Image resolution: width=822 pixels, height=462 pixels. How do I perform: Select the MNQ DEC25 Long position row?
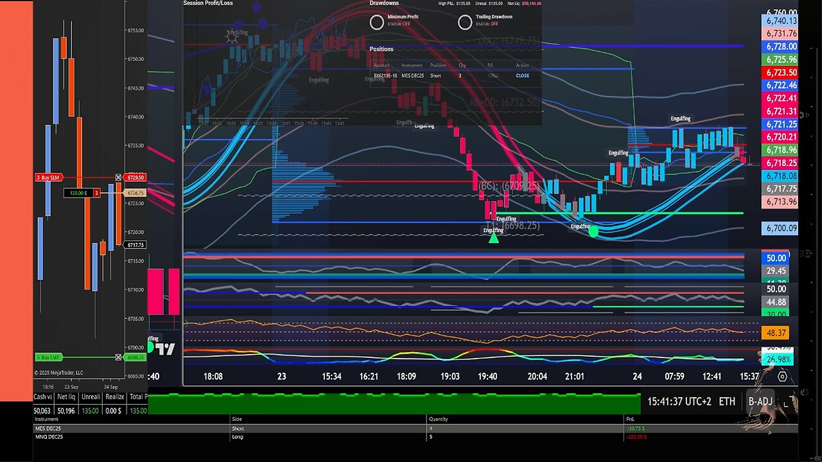[x=415, y=437]
